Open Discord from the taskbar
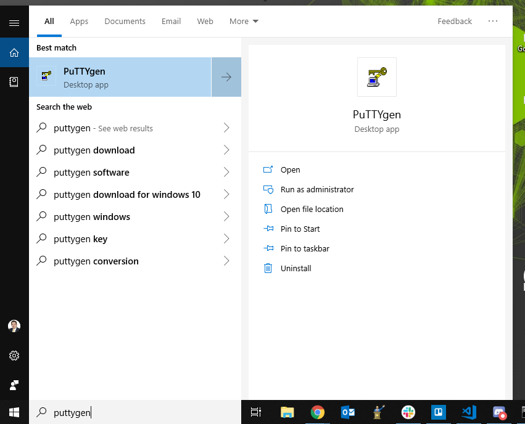The image size is (525, 424). (499, 413)
